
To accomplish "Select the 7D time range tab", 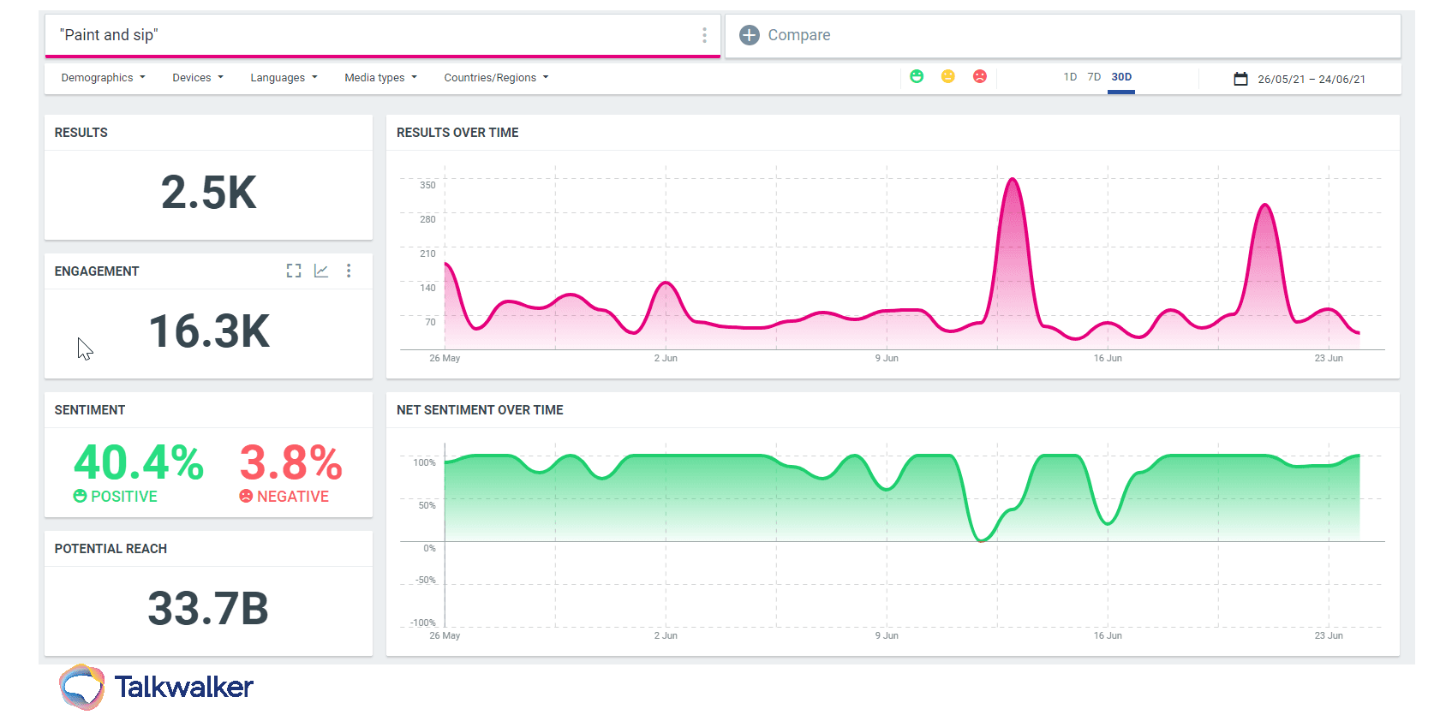I will point(1094,77).
